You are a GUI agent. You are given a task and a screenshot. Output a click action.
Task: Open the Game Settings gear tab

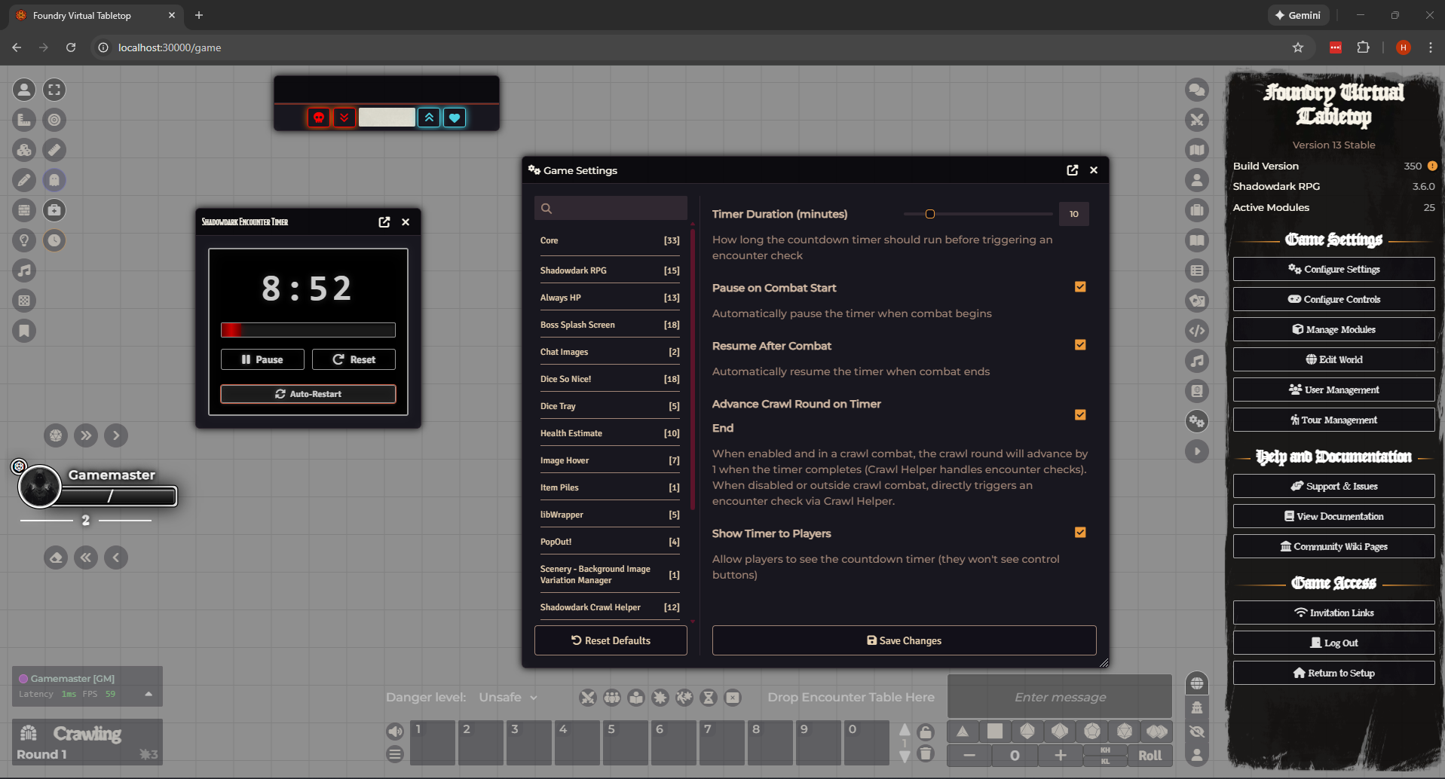pyautogui.click(x=1197, y=421)
